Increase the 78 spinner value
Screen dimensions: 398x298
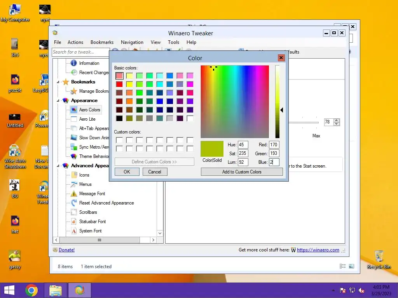[337, 120]
